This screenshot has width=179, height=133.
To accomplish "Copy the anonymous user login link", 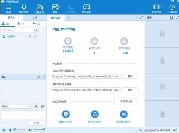I will [x=130, y=90].
